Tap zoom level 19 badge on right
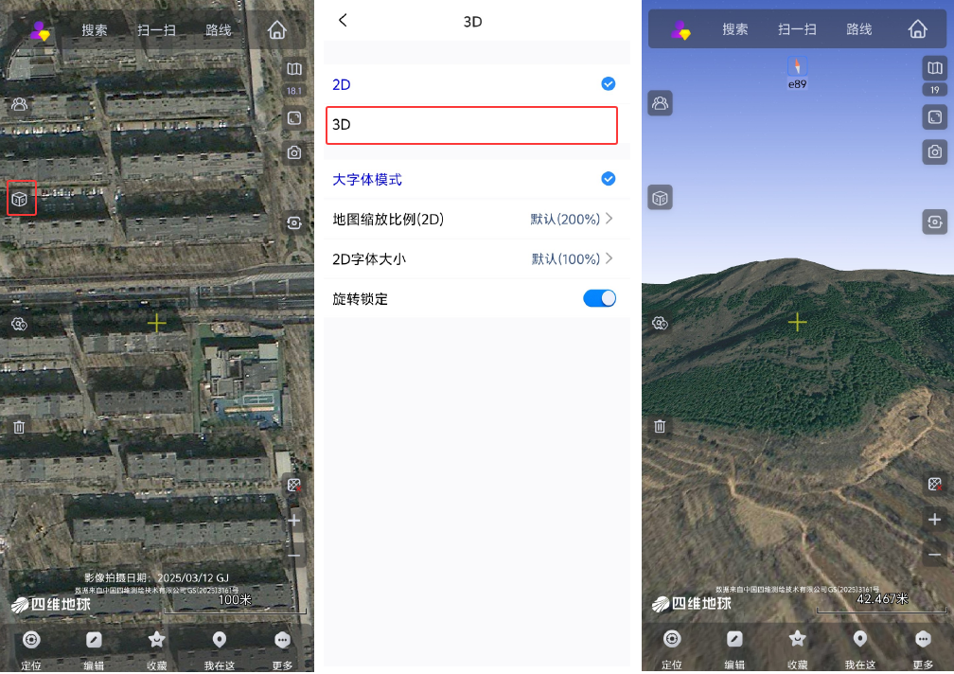This screenshot has height=674, width=954. coord(935,90)
